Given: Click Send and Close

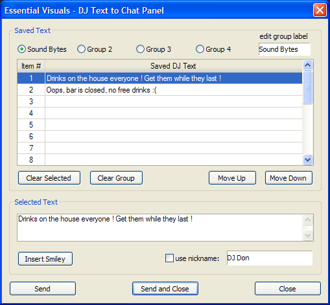Looking at the screenshot, I should [x=165, y=289].
